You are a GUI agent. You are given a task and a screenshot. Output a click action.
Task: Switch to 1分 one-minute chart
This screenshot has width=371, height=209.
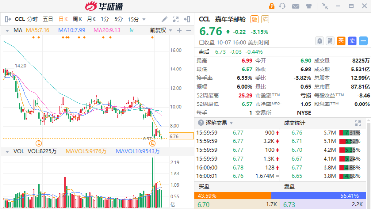point(105,19)
